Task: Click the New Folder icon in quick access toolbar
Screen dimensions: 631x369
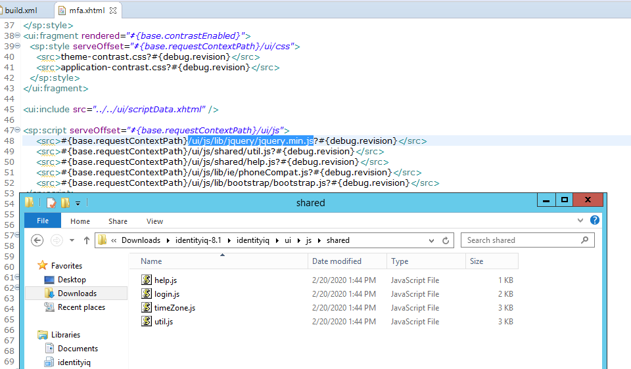Action: [65, 203]
